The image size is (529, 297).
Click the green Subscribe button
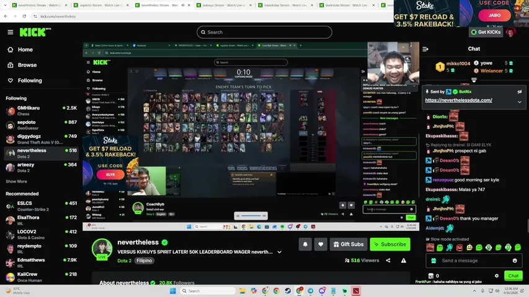pyautogui.click(x=390, y=244)
